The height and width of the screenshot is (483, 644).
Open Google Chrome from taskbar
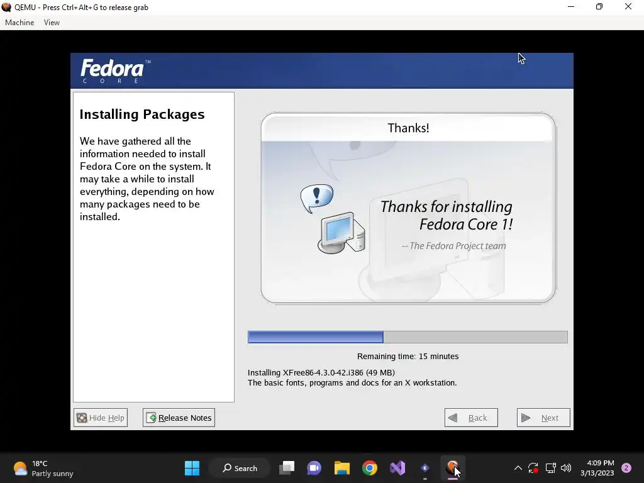tap(370, 468)
